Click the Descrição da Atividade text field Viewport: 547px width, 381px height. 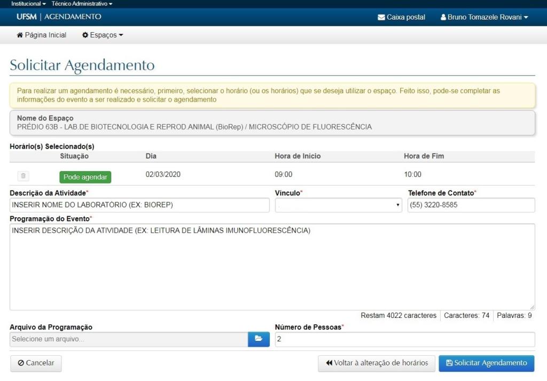point(139,205)
